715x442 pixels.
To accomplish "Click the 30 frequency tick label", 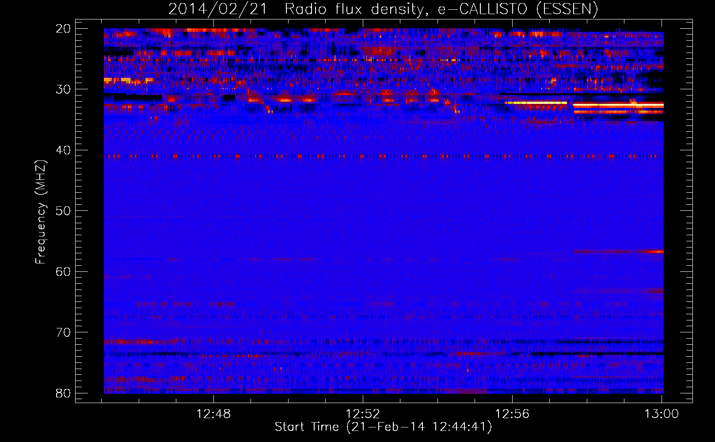I will pos(64,89).
